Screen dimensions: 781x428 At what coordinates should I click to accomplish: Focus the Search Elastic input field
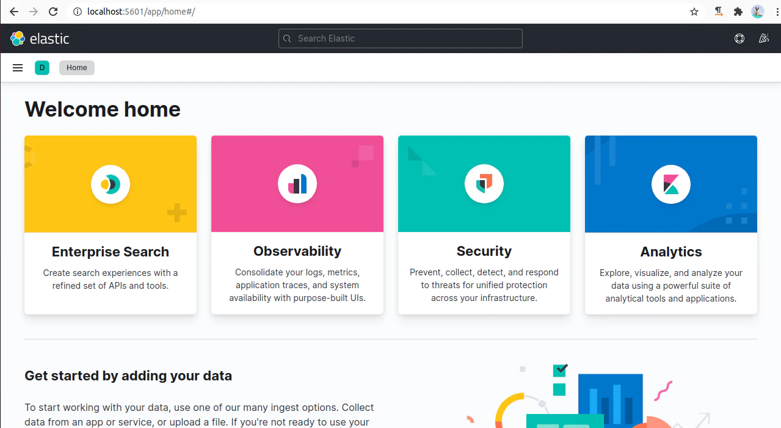(401, 38)
